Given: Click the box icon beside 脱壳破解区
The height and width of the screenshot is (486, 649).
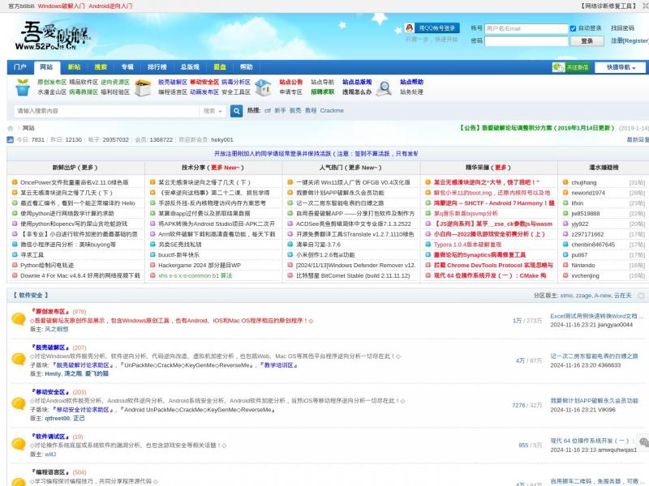Looking at the screenshot, I should tap(144, 87).
